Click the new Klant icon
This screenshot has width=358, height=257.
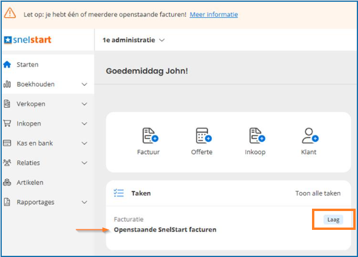pos(308,136)
